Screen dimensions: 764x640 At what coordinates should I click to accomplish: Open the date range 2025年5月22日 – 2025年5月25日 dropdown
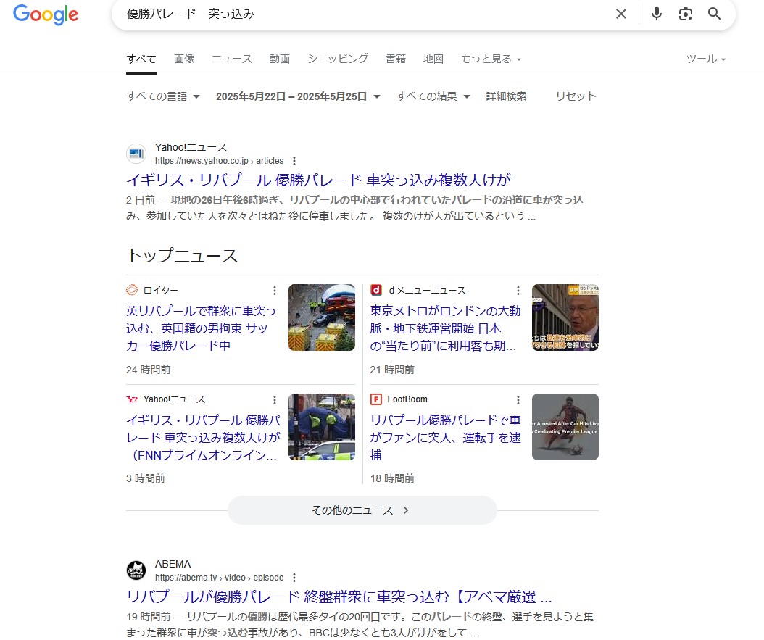point(298,96)
